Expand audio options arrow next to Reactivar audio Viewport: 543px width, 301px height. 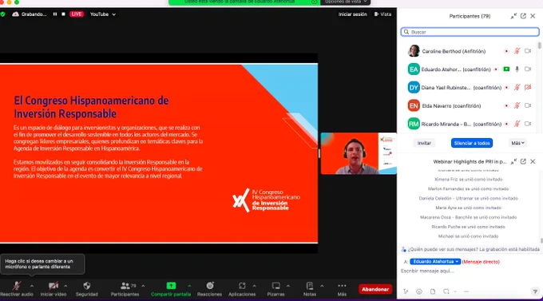[x=32, y=286]
